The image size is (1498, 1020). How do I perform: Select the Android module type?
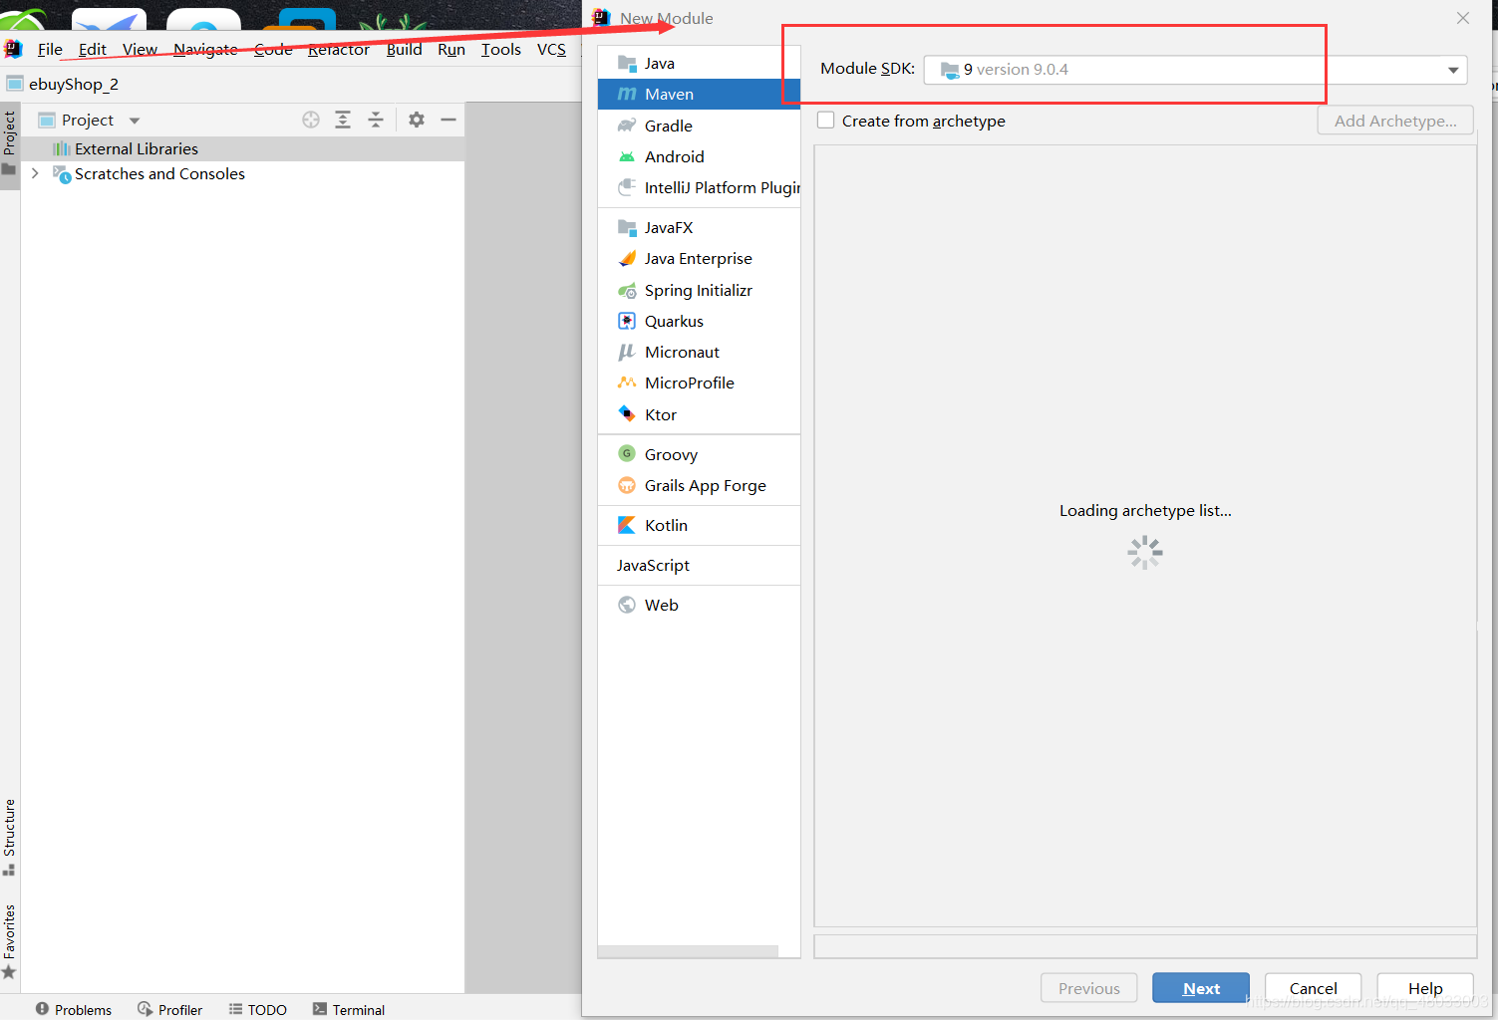(x=699, y=156)
